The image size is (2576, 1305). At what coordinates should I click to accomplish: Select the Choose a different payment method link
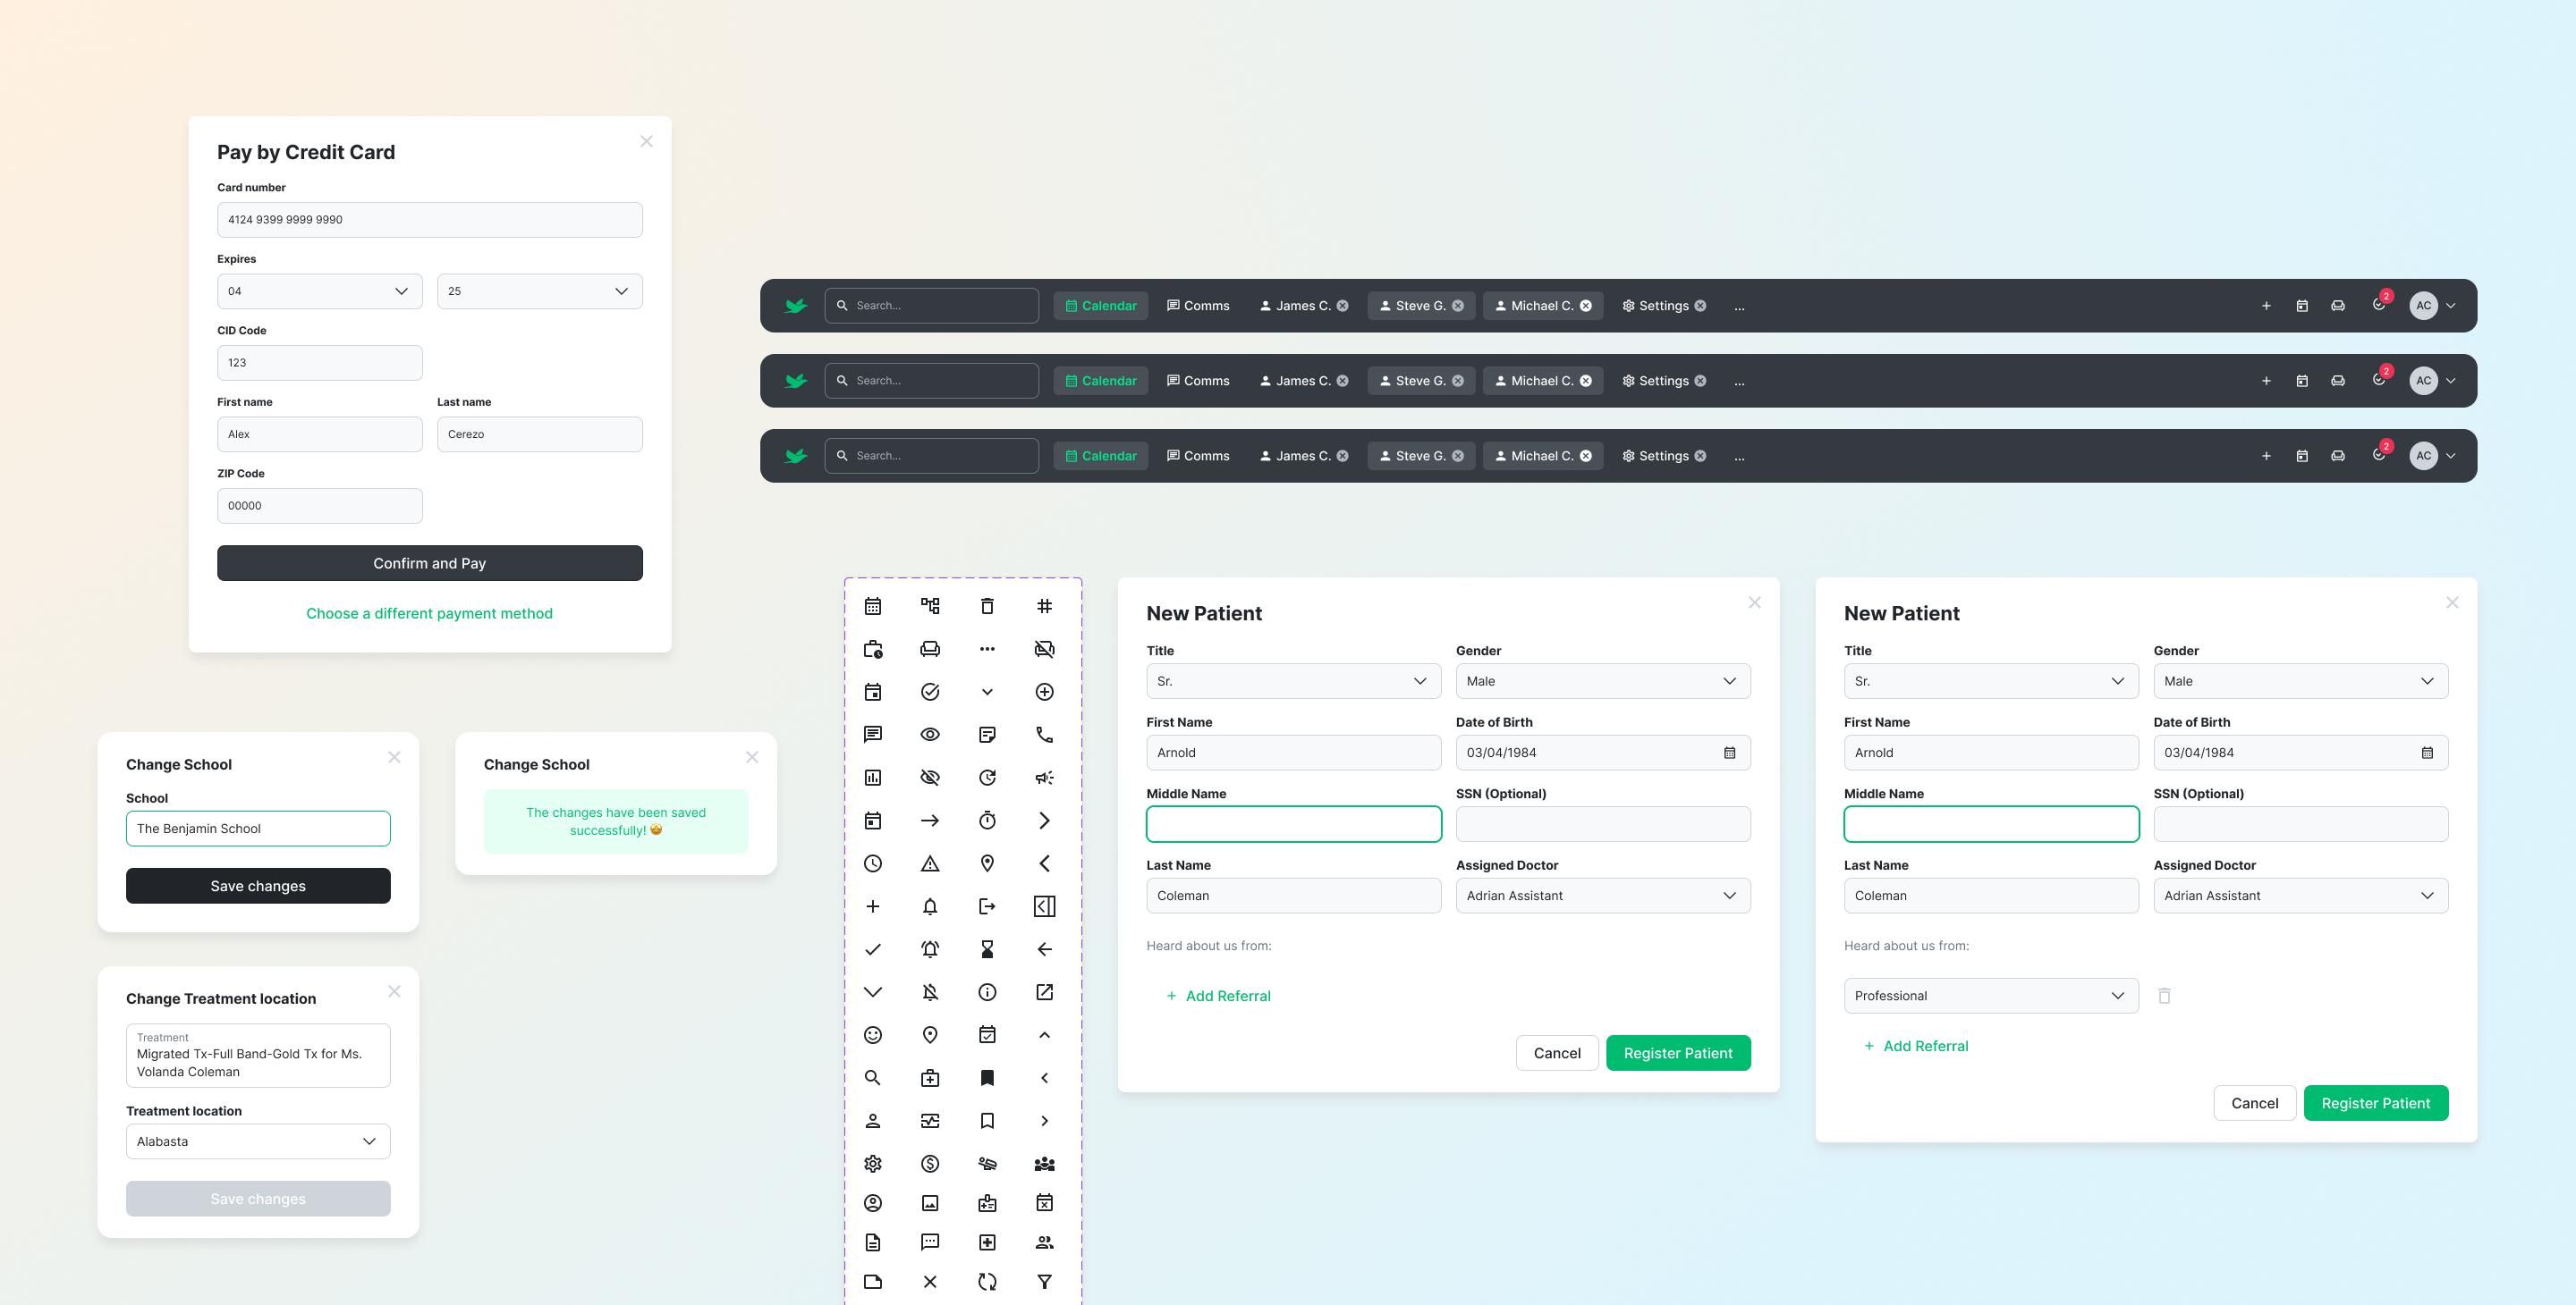(x=429, y=612)
